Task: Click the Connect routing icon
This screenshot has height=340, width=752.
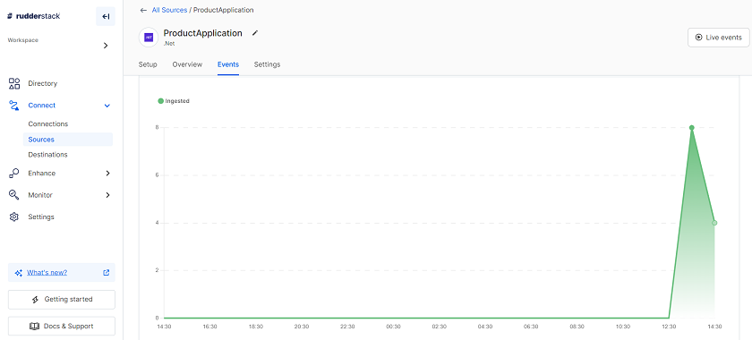Action: pyautogui.click(x=14, y=106)
